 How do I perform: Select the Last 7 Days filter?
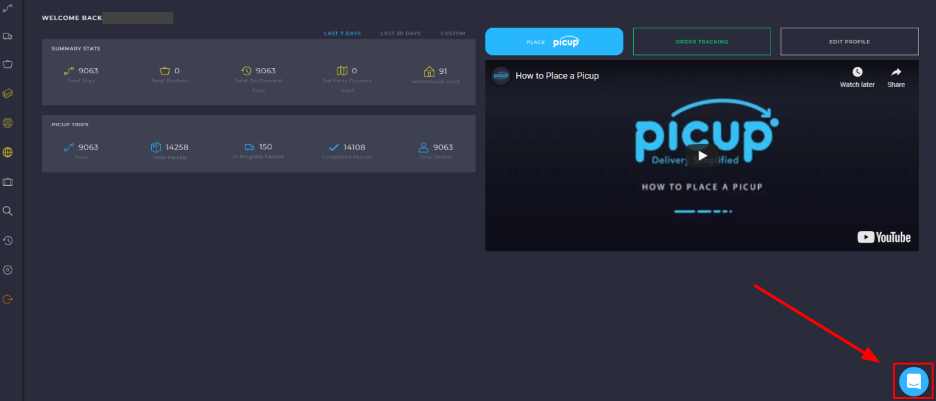click(342, 33)
